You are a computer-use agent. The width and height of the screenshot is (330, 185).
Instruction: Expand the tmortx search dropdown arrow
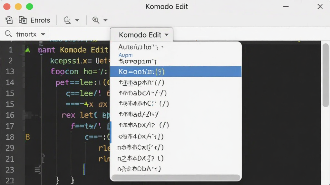[x=43, y=34]
